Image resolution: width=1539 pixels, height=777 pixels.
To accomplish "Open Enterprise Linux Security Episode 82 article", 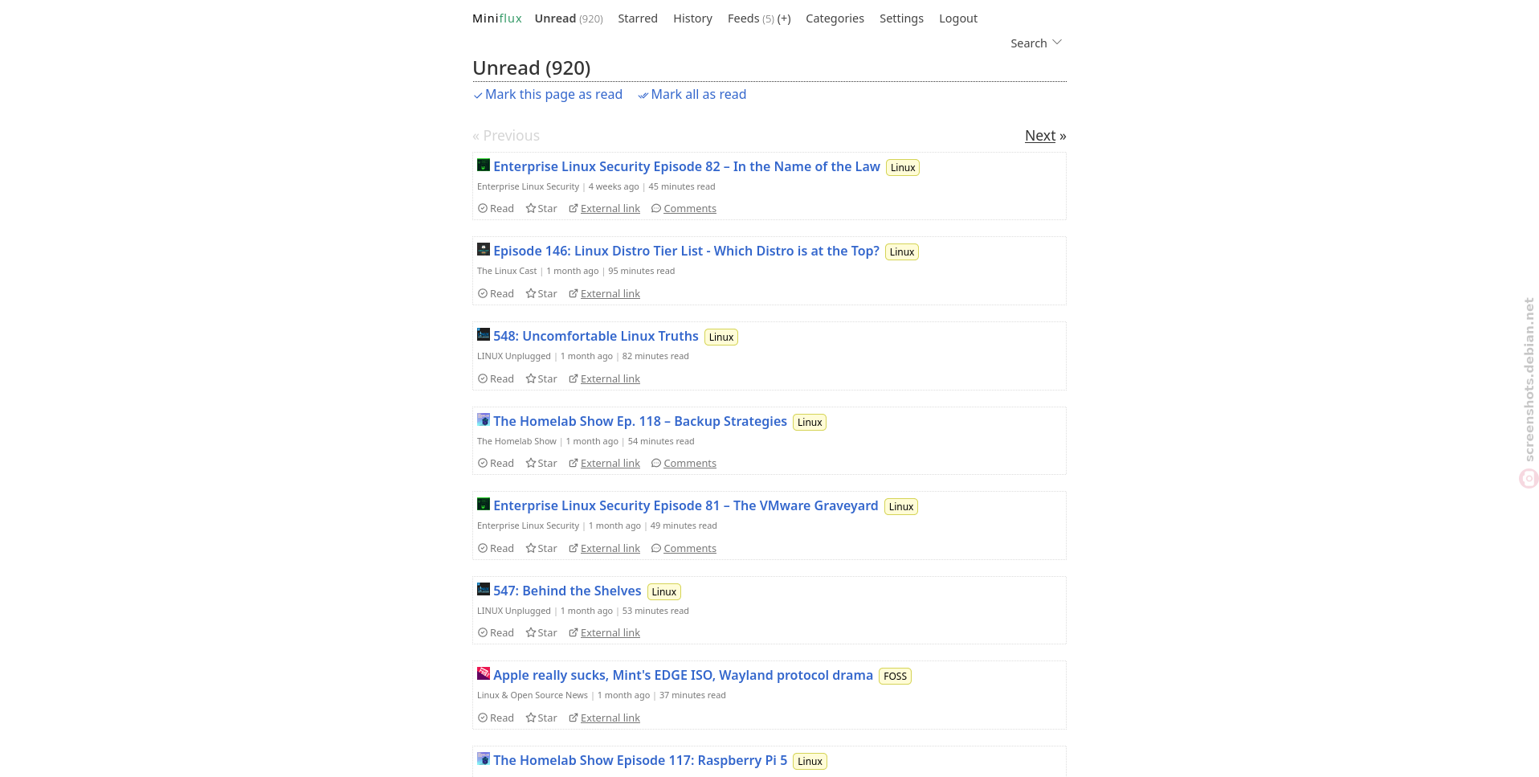I will point(686,166).
